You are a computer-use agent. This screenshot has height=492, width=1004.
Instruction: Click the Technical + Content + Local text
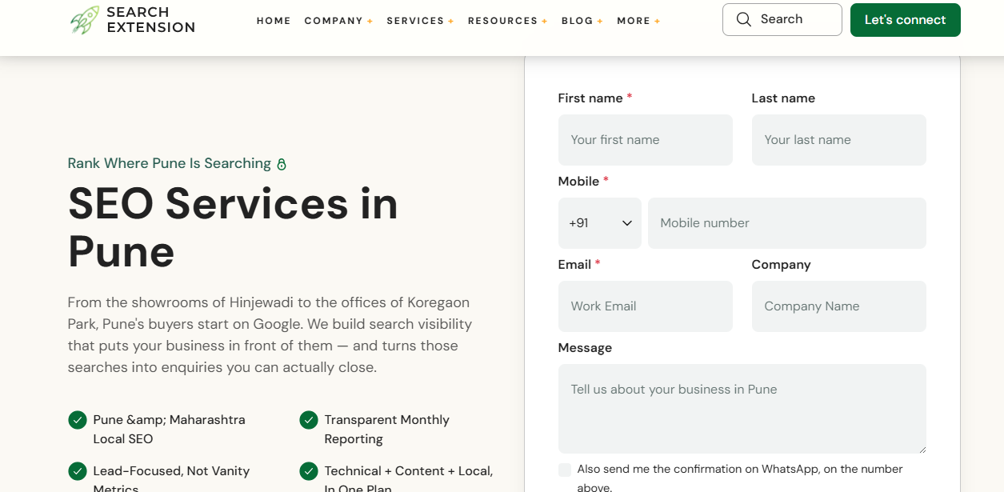point(408,478)
